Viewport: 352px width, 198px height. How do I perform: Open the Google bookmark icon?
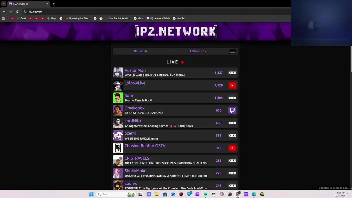[101, 18]
